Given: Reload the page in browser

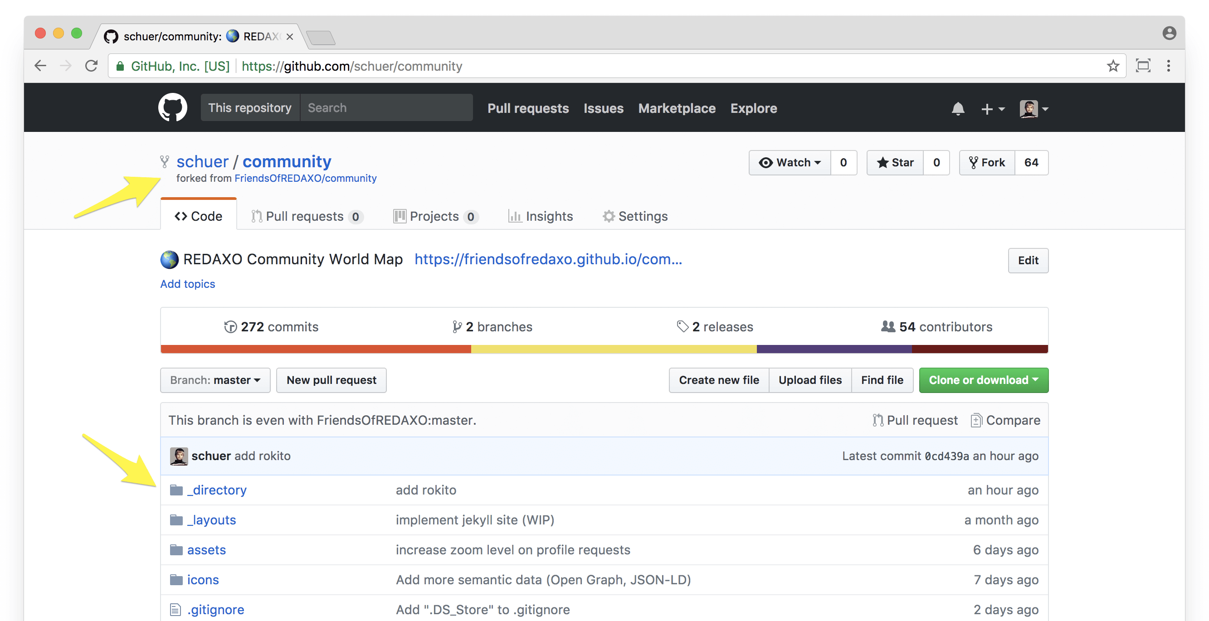Looking at the screenshot, I should coord(92,66).
